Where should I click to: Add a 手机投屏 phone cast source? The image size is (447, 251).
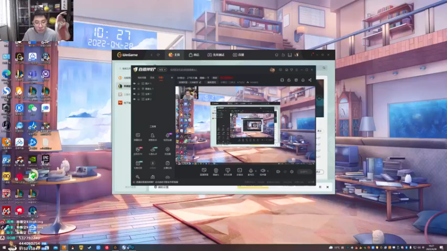click(227, 172)
